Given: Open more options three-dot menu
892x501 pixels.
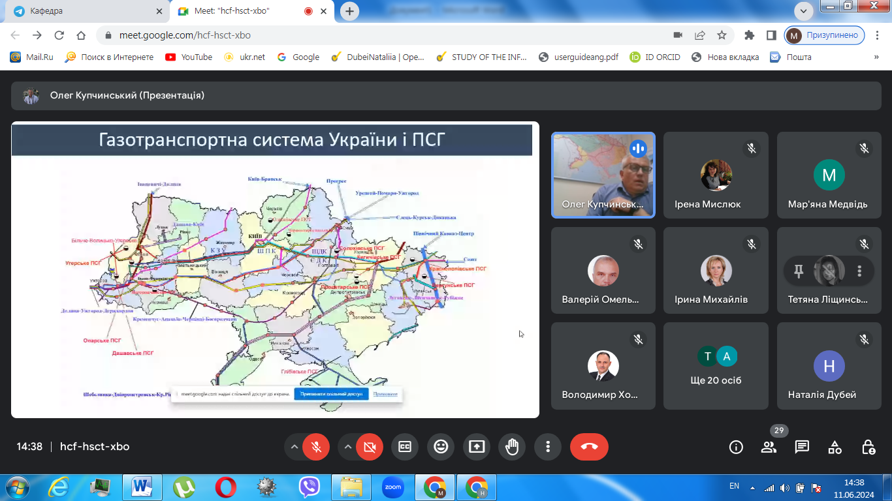Looking at the screenshot, I should point(548,447).
